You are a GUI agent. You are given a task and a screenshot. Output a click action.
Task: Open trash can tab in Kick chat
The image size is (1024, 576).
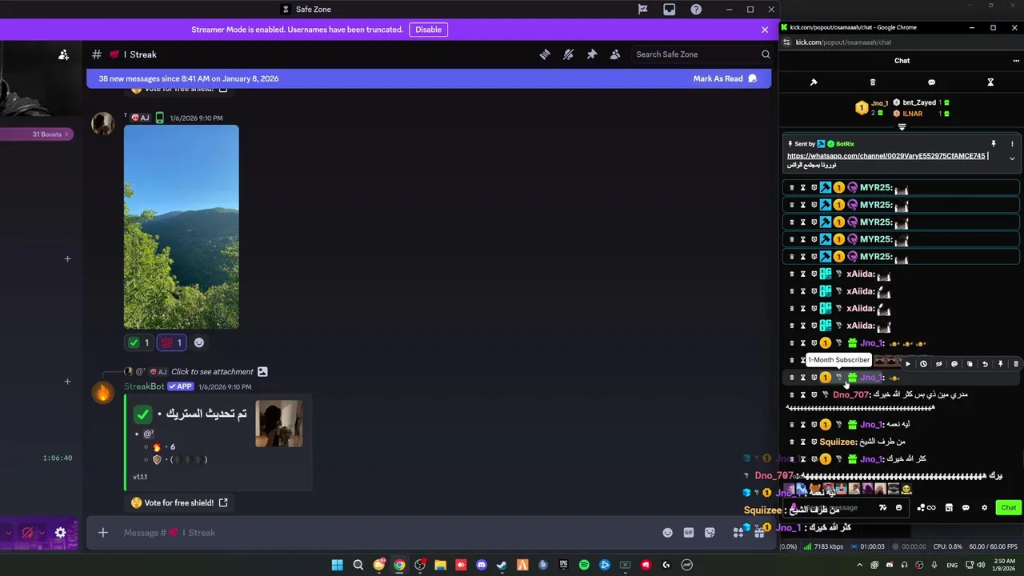pyautogui.click(x=873, y=82)
